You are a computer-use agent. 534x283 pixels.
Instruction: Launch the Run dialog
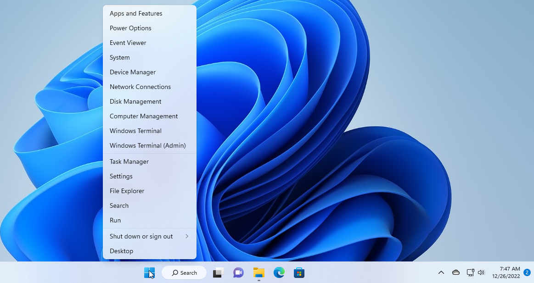click(115, 220)
